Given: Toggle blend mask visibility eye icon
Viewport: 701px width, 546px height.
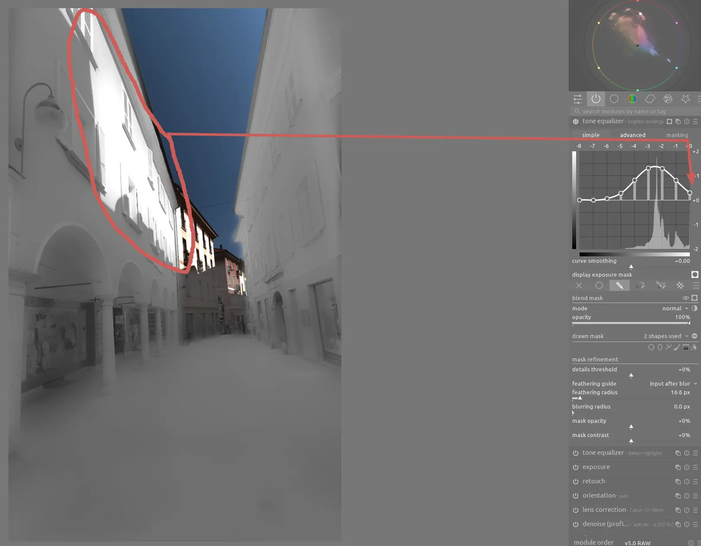Looking at the screenshot, I should click(685, 298).
